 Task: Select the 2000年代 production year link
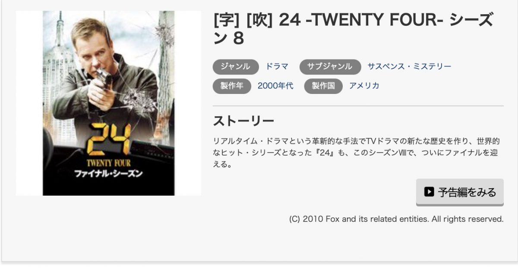tap(275, 86)
